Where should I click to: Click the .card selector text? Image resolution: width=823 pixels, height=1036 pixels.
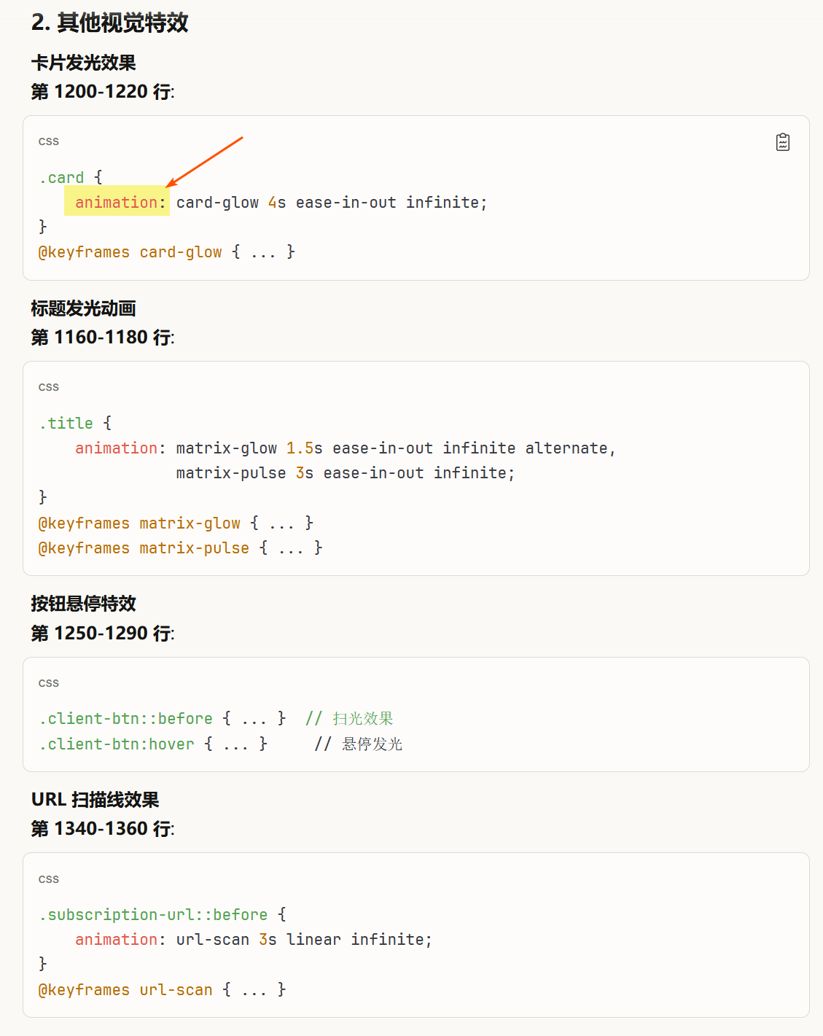tap(62, 177)
